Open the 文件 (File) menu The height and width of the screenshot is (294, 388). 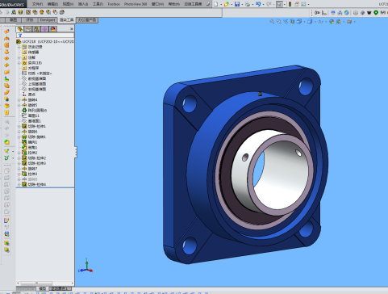pos(37,4)
